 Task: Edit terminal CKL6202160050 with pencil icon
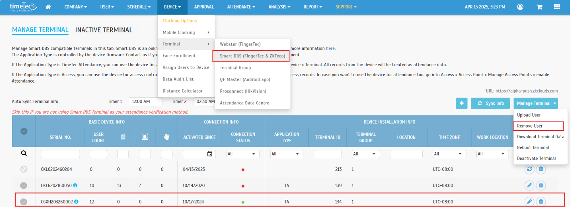pyautogui.click(x=529, y=185)
